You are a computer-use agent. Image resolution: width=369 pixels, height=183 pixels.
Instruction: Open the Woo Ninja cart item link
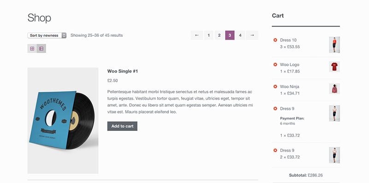point(290,86)
